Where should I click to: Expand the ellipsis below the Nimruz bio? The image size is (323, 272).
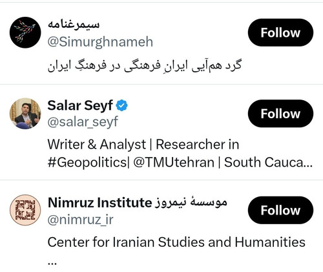pos(52,263)
